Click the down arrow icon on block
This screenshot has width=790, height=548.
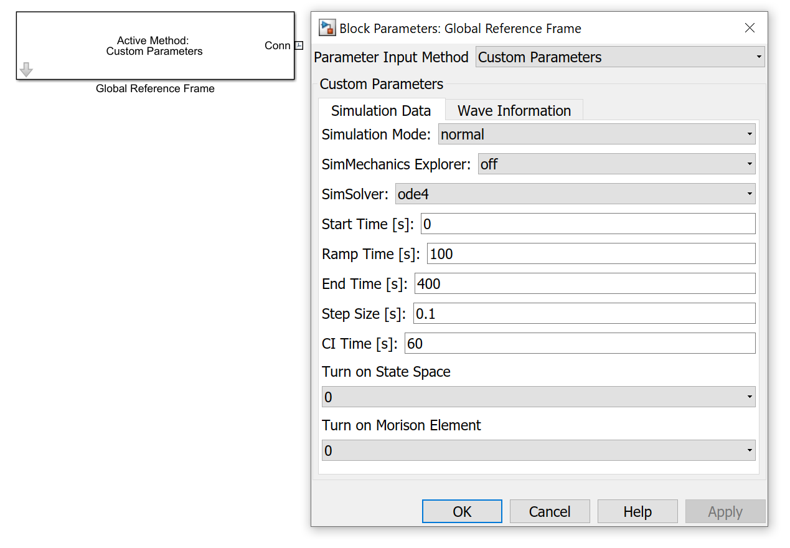26,70
